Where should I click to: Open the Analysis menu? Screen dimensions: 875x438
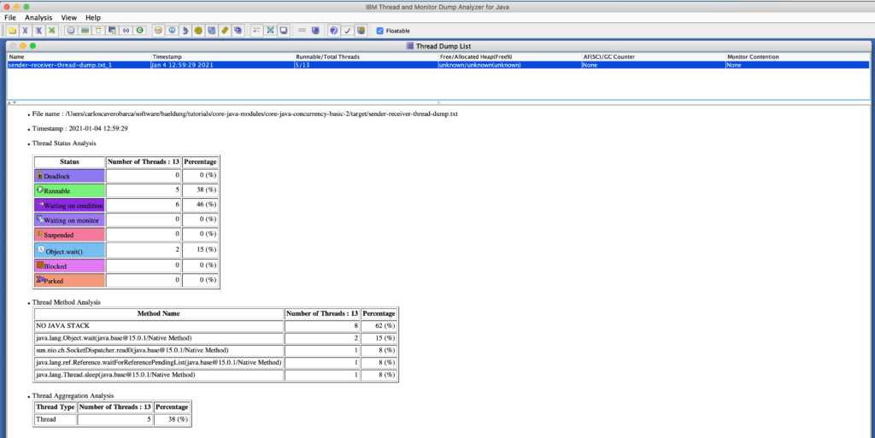[38, 17]
